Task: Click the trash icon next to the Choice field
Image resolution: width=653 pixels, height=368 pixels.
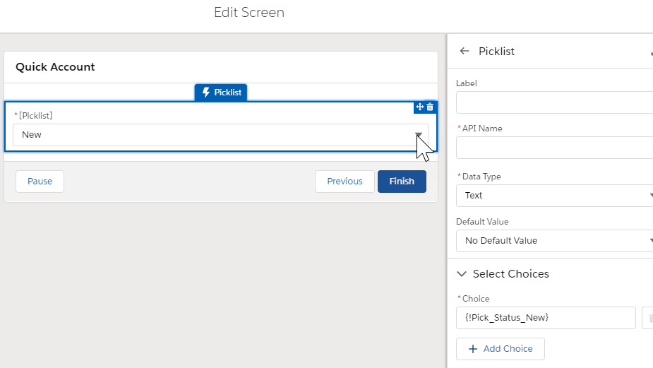Action: pyautogui.click(x=647, y=318)
